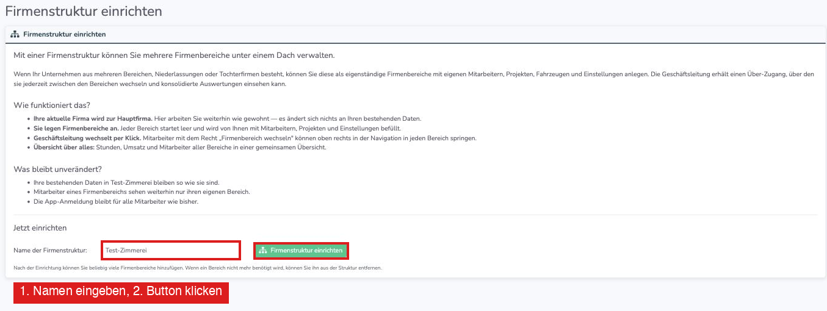Click the hint text Nach der Einrichtung können Sie

click(197, 268)
